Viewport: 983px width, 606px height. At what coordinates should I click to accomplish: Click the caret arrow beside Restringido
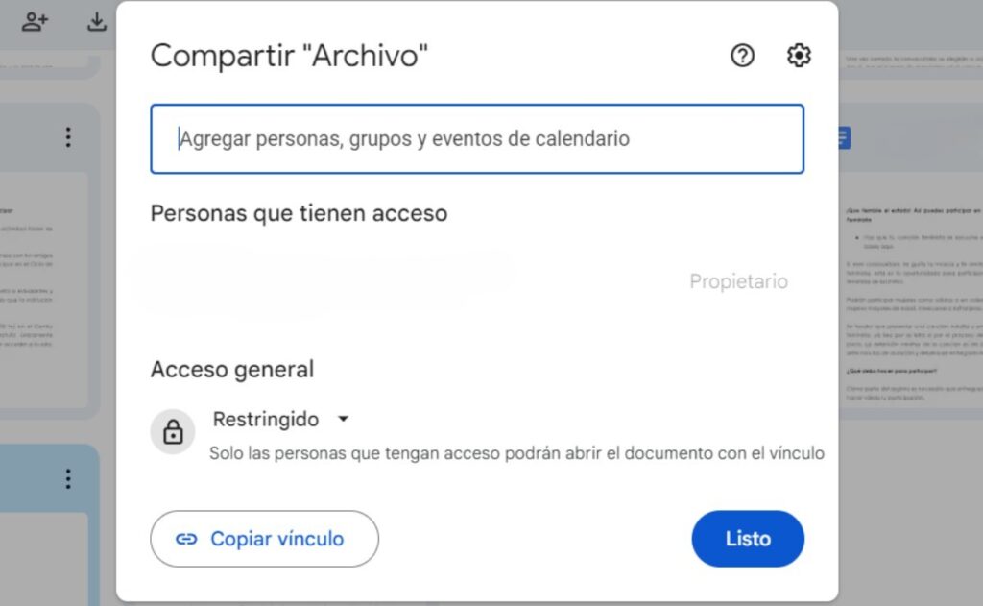click(x=343, y=419)
